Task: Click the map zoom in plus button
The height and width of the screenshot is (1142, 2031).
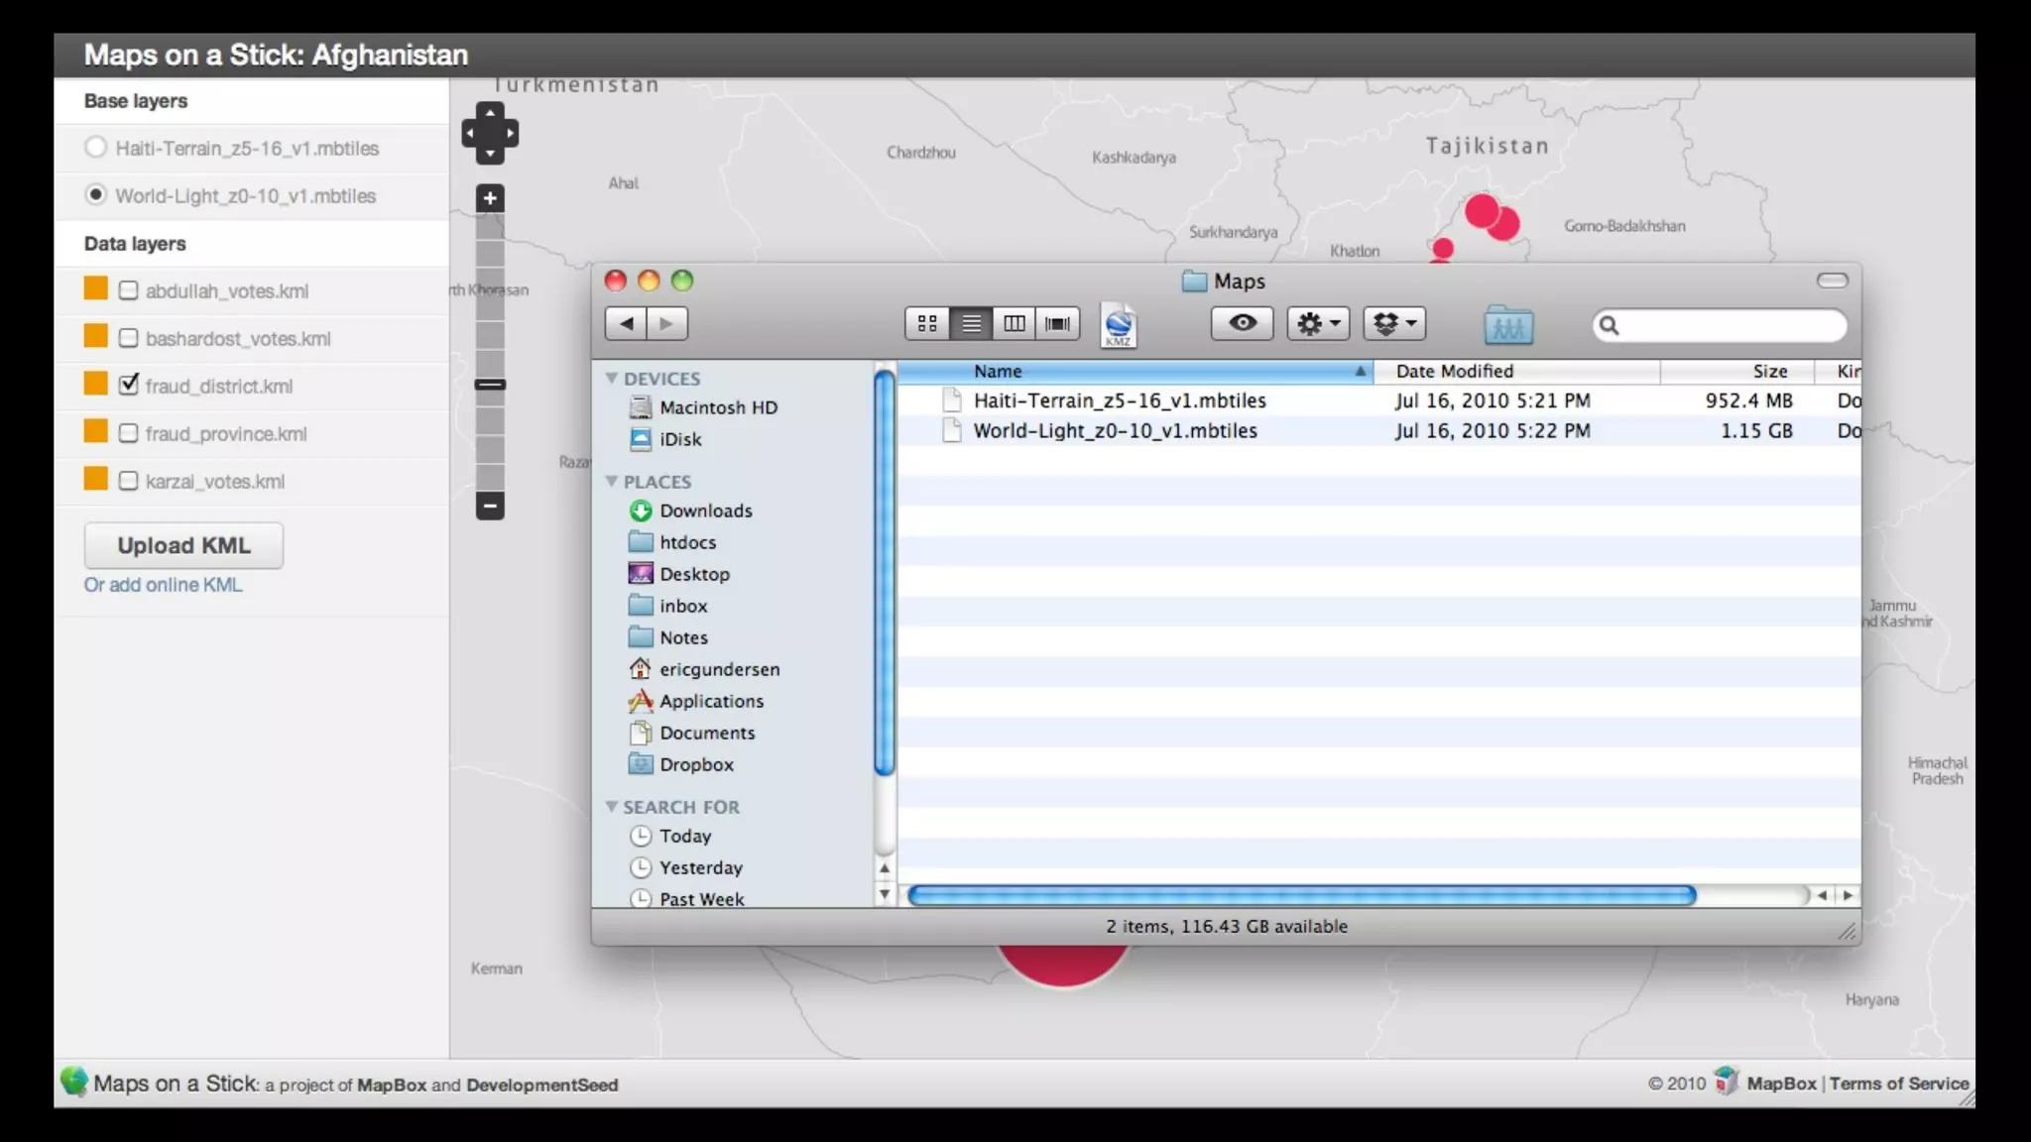Action: click(490, 198)
